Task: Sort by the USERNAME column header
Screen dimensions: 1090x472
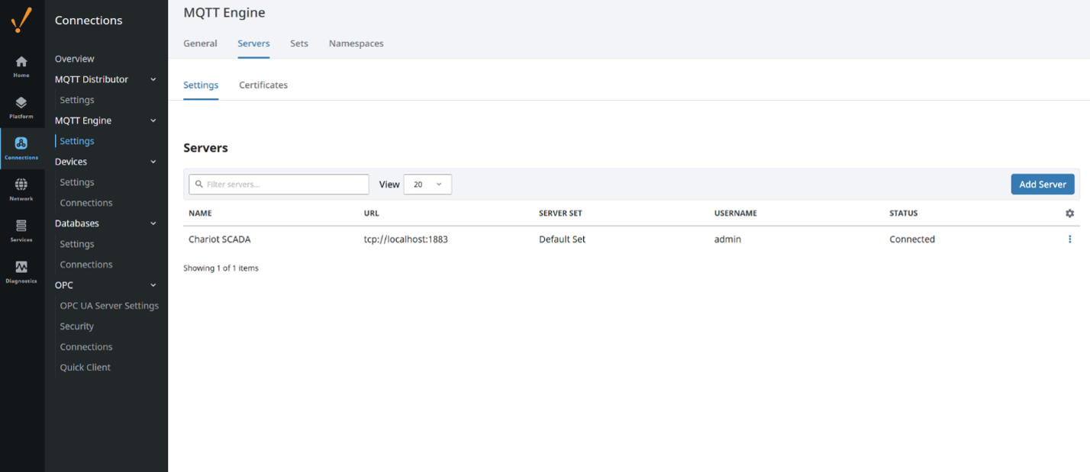Action: [736, 214]
